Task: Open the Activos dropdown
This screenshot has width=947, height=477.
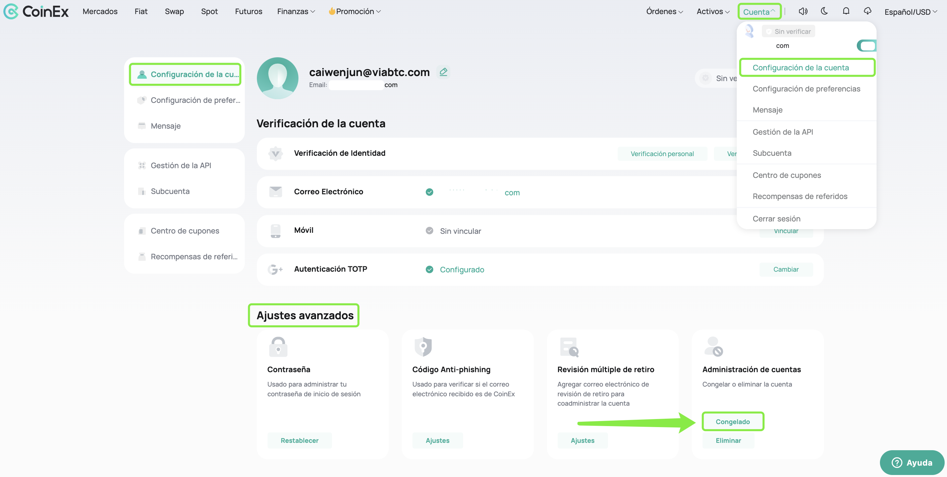Action: 713,11
